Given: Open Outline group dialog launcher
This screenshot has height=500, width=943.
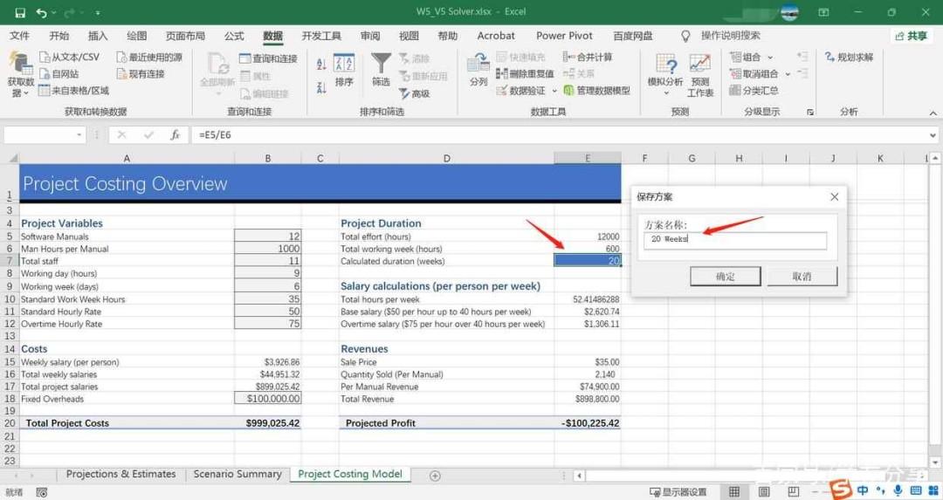Looking at the screenshot, I should point(810,113).
